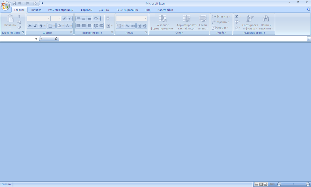This screenshot has width=311, height=187.
Task: Toggle bold formatting with Ж button
Action: [x=30, y=26]
